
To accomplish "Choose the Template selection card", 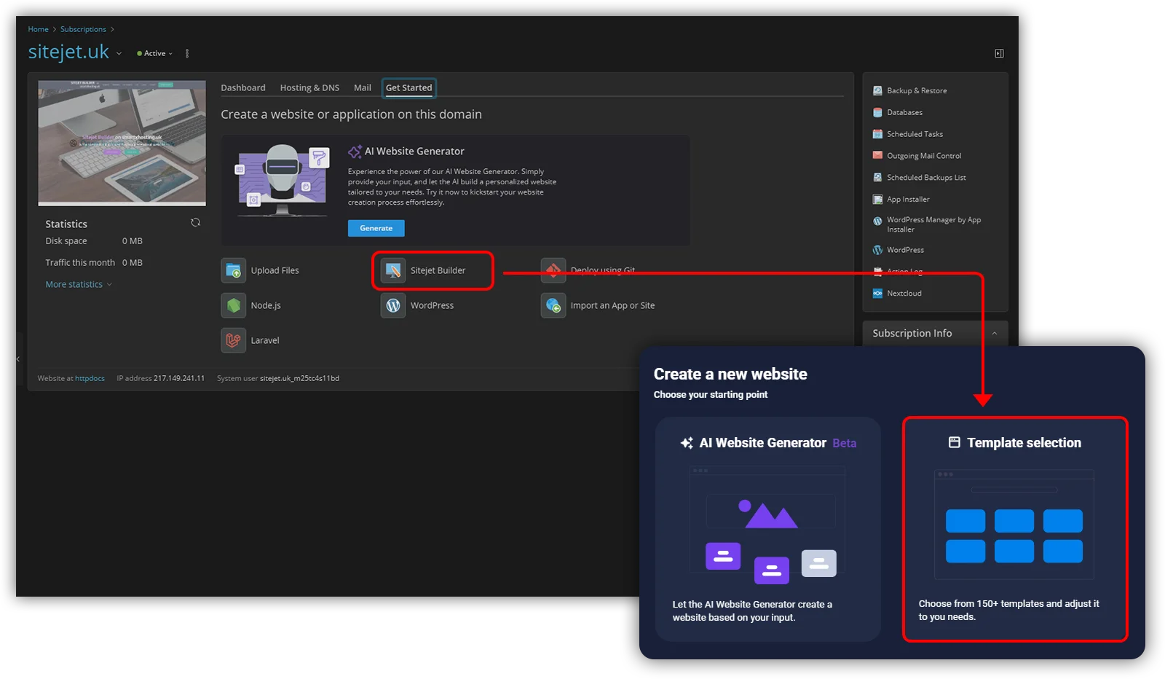I will (x=1014, y=529).
